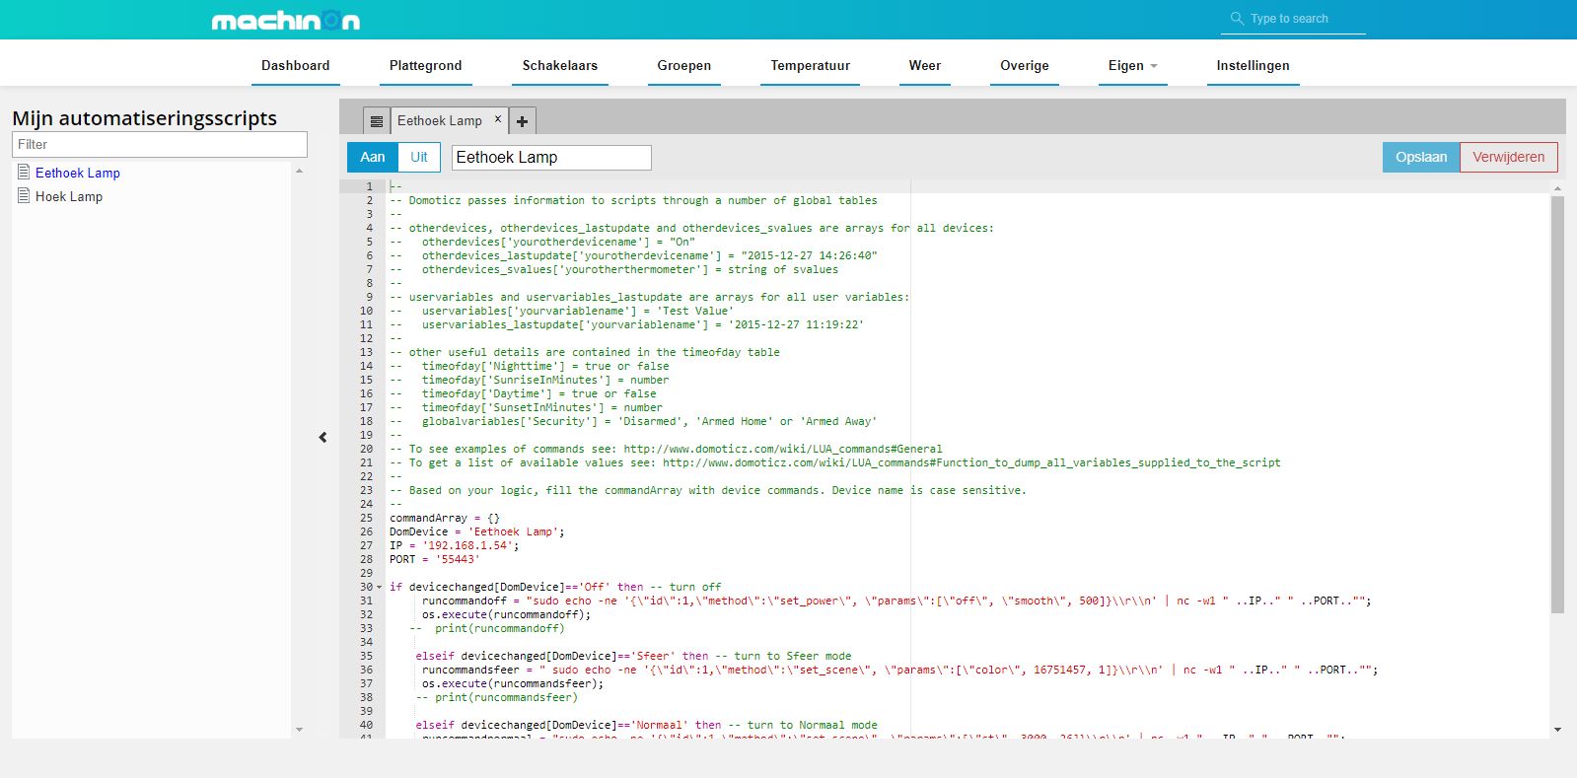Click editor scrollbar down arrow
The width and height of the screenshot is (1577, 778).
point(1557,730)
